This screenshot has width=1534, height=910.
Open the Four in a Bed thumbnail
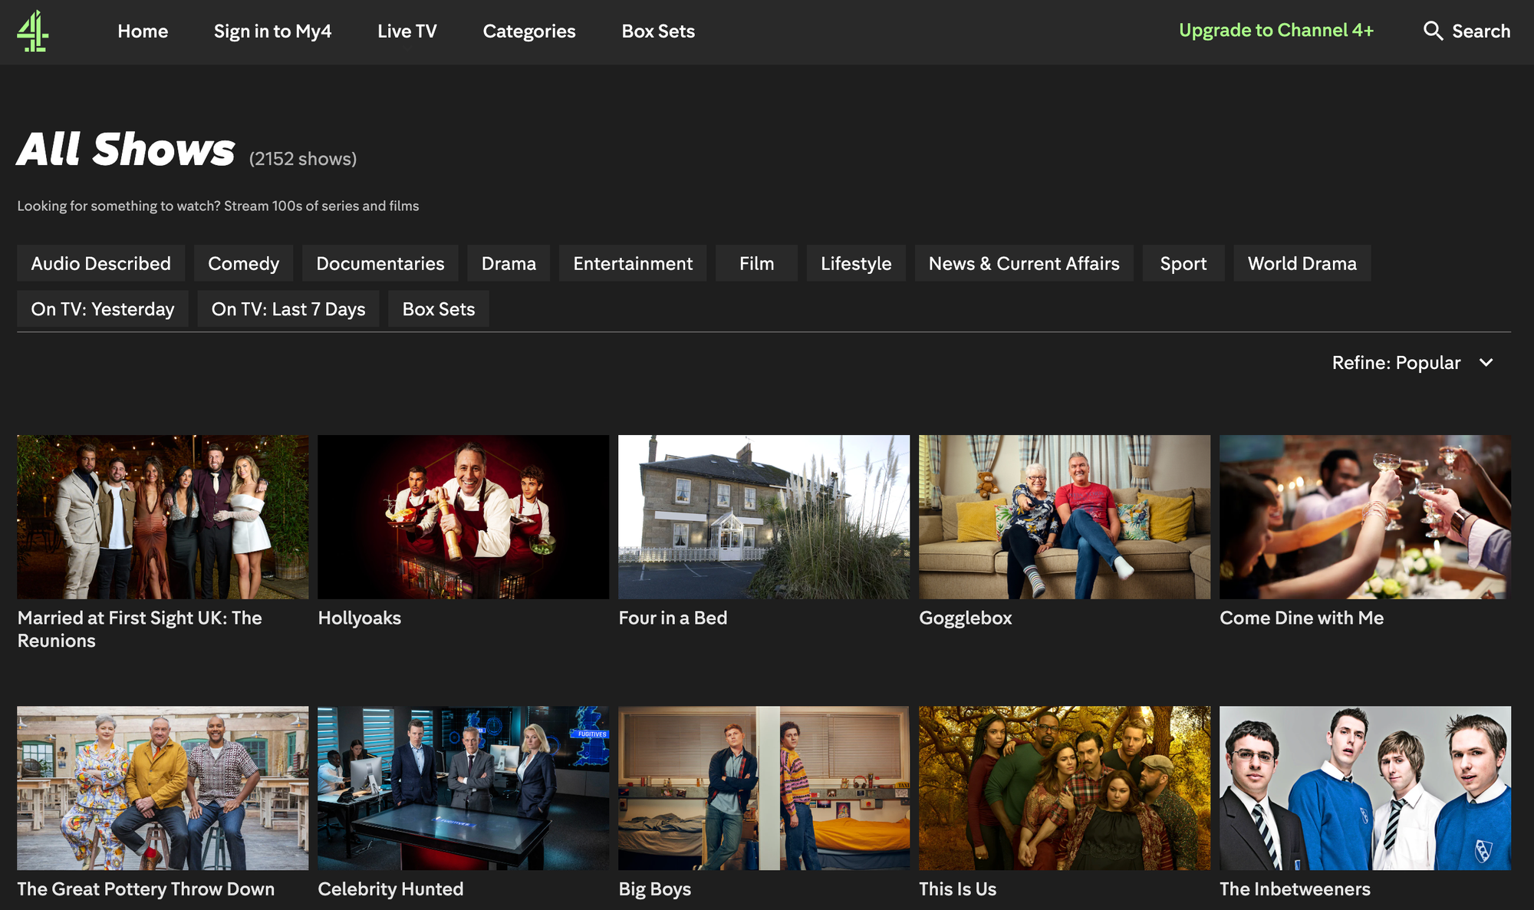point(764,517)
